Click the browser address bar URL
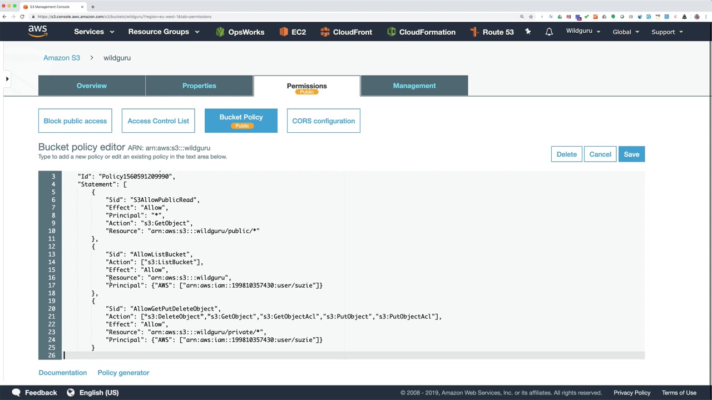712x400 pixels. pyautogui.click(x=125, y=17)
